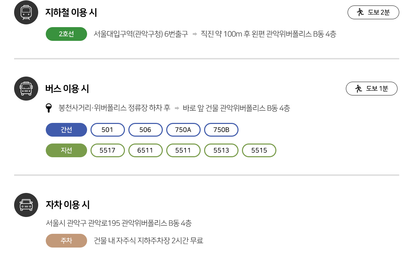The width and height of the screenshot is (413, 275).
Task: Select the blue 간선 bus type badge
Action: [66, 130]
